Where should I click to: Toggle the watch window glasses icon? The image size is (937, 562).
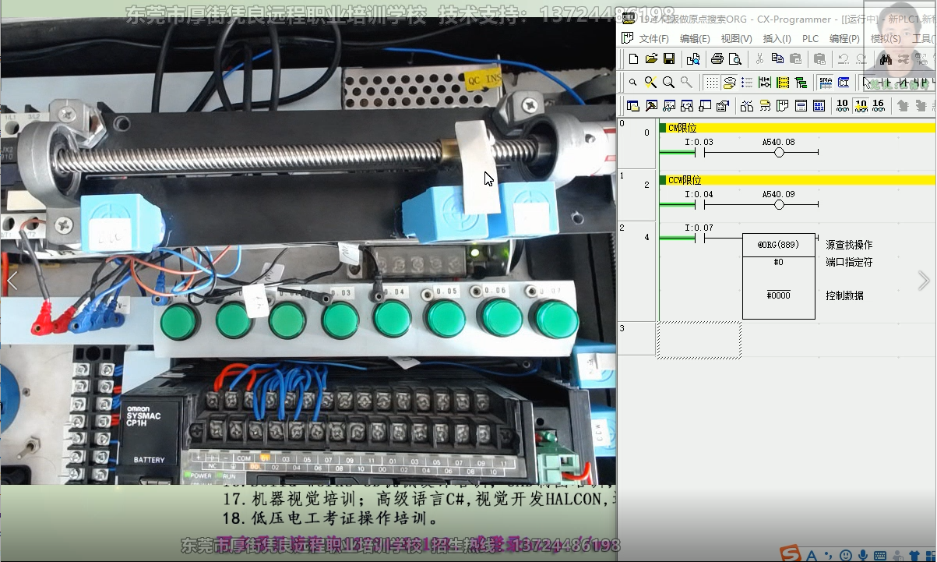tap(669, 106)
